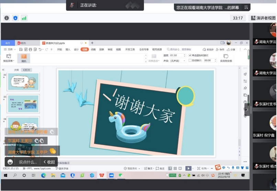Screen dimensions: 277x191
Task: Open the 插入 ribbon tab
Action: pos(68,49)
